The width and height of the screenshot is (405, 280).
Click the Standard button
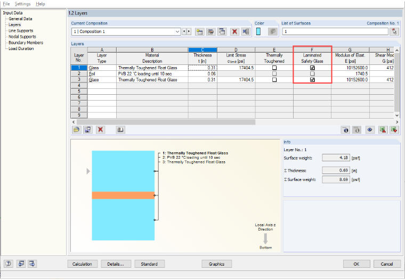(x=149, y=263)
